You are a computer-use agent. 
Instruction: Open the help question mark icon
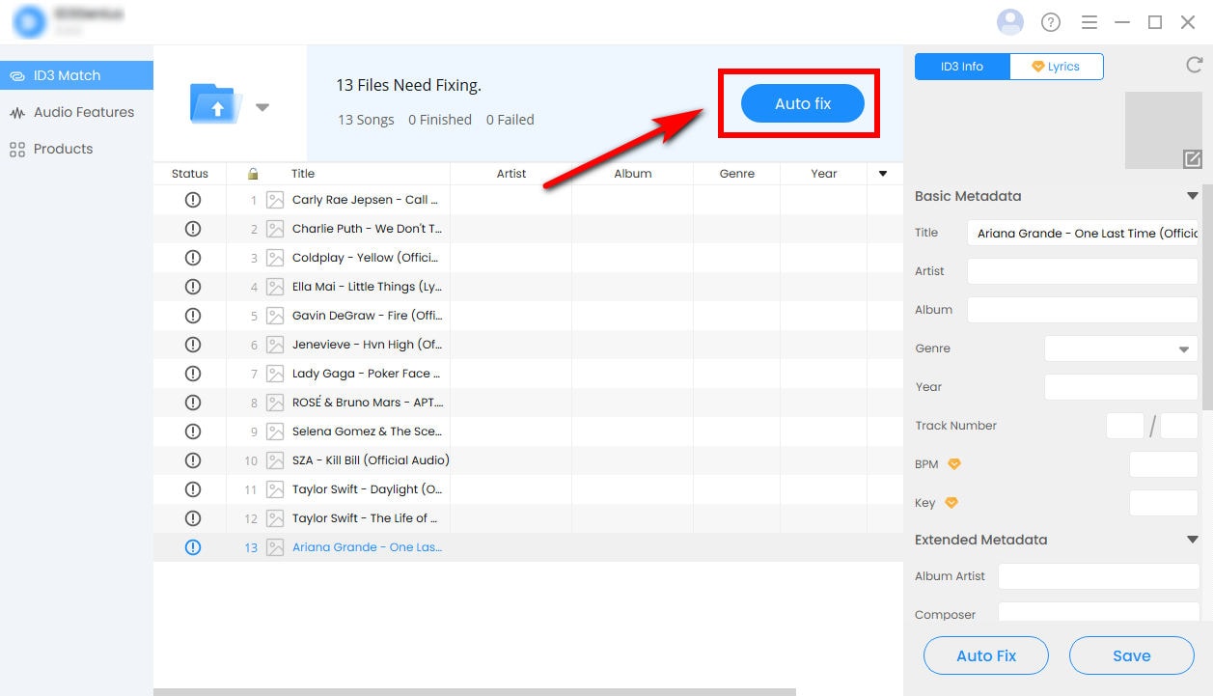point(1051,22)
